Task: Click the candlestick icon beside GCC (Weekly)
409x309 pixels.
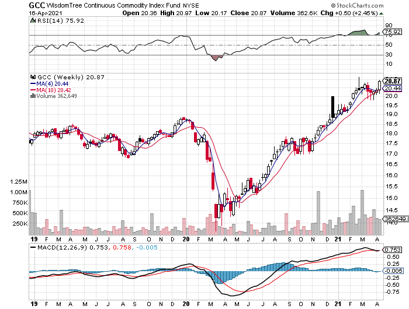Action: point(33,77)
